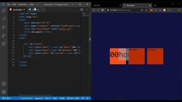This screenshot has width=182, height=102.
Task: Open the browser profile avatar
Action: (175, 10)
